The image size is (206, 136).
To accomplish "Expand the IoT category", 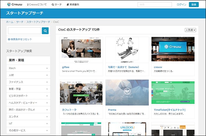I will coord(28,124).
